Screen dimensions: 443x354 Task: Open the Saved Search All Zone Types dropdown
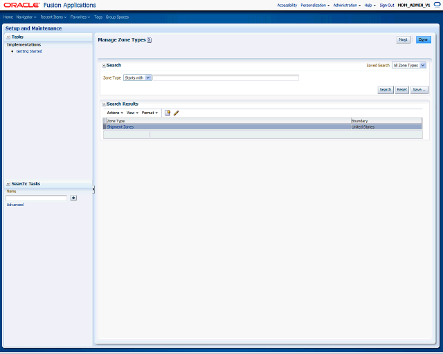[409, 65]
